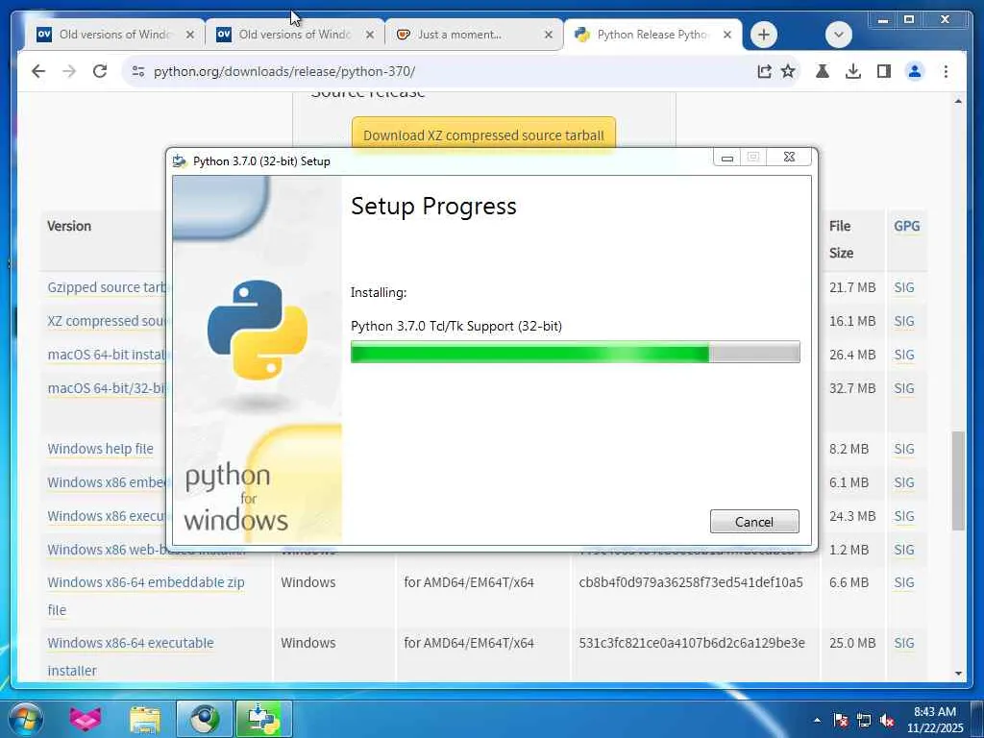Open the network tray icon

[864, 720]
